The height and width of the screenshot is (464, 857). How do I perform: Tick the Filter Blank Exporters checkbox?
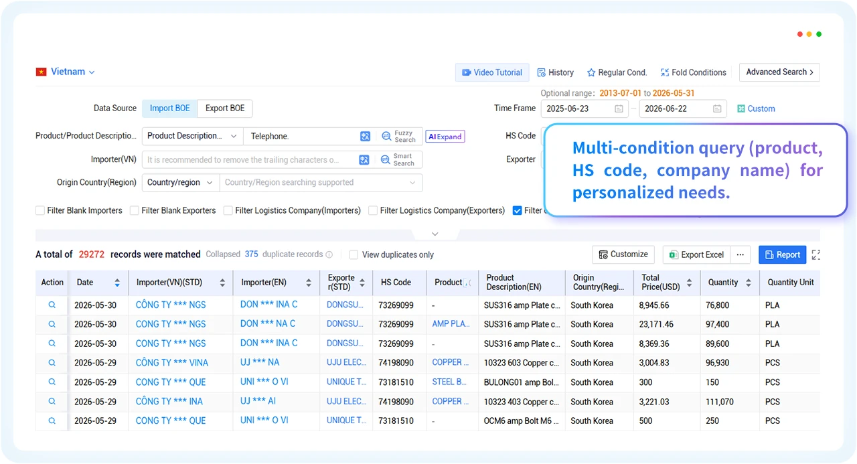pyautogui.click(x=135, y=210)
